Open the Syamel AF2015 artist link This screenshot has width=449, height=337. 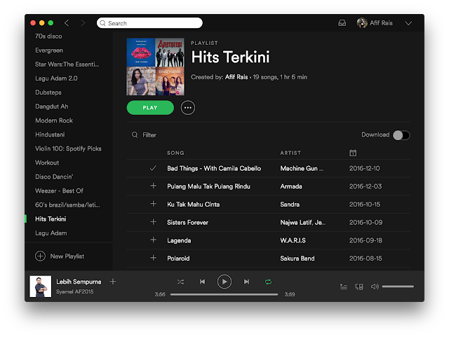pos(75,291)
